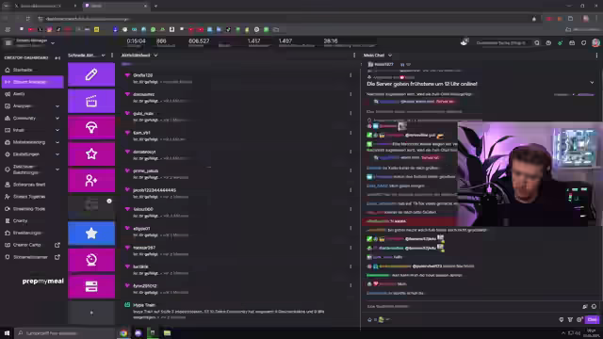Viewport: 603px width, 339px height.
Task: Select Stream Manager in the sidebar
Action: [32, 82]
